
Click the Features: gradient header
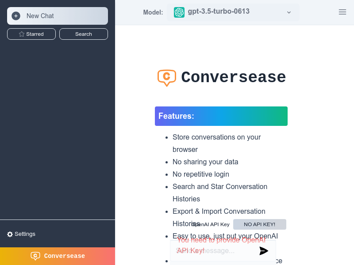click(x=221, y=116)
